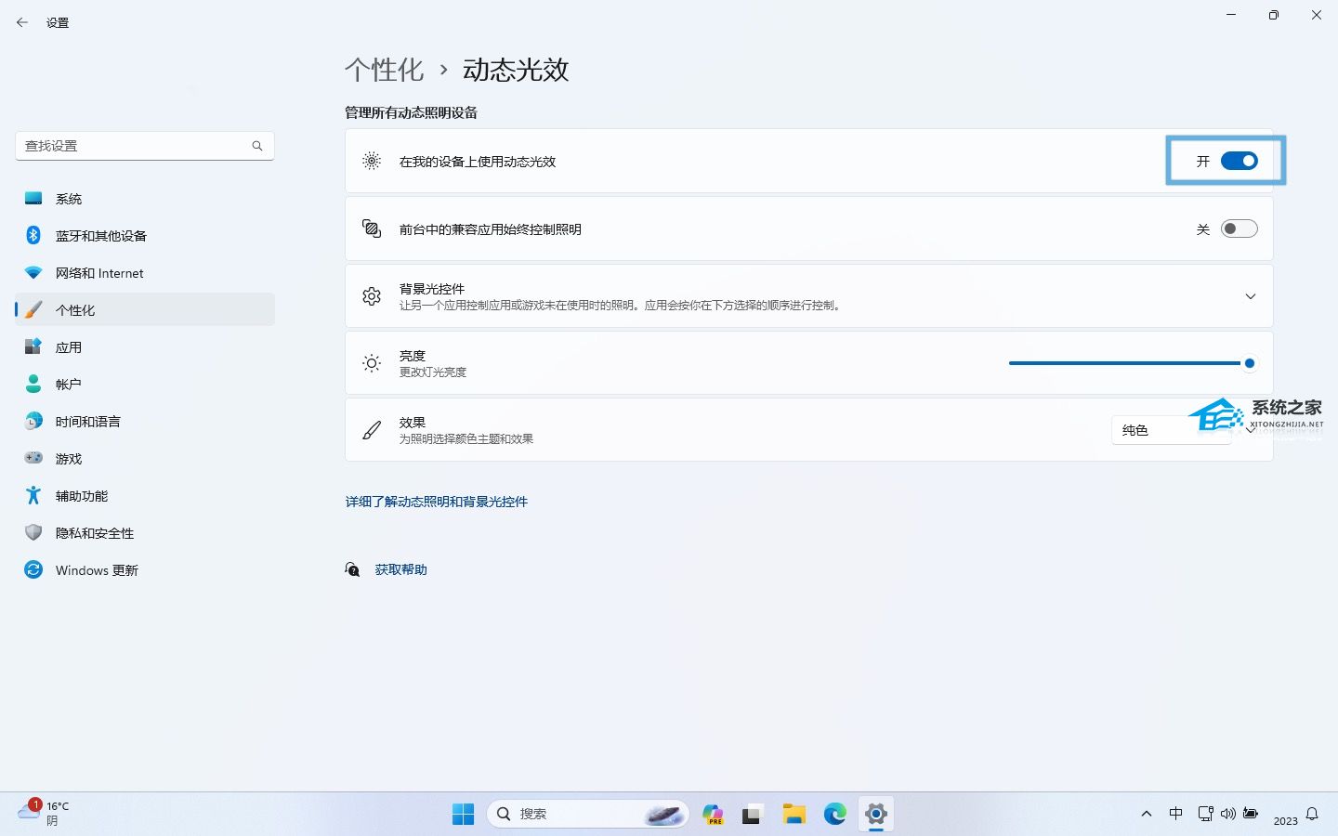Image resolution: width=1338 pixels, height=836 pixels.
Task: Open 隐私和安全性 settings
Action: [95, 532]
